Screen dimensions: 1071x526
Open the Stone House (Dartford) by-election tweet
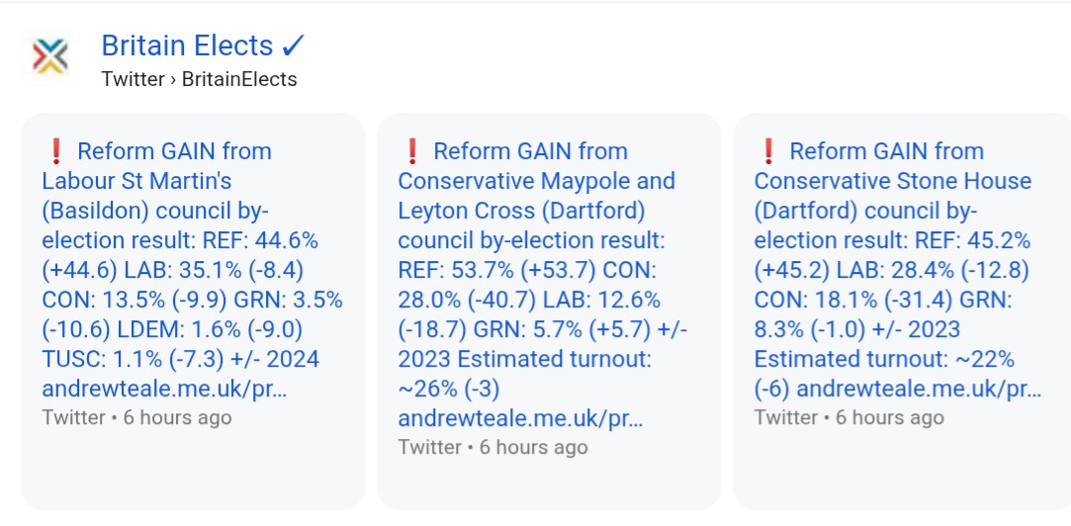pos(898,270)
